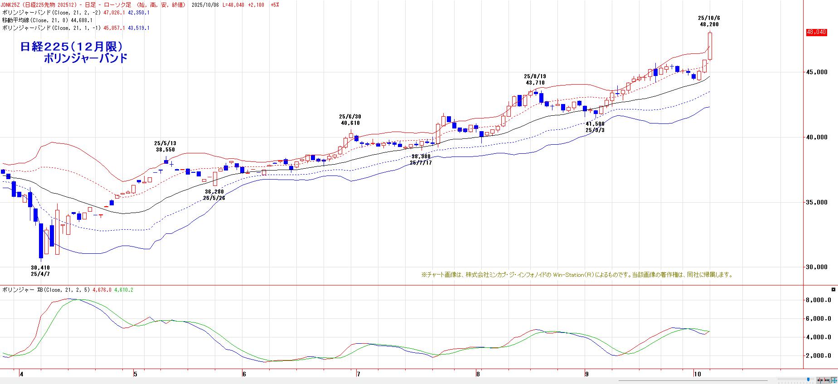Click the chart zoom slider handle
This screenshot has height=384, width=838.
pyautogui.click(x=808, y=380)
